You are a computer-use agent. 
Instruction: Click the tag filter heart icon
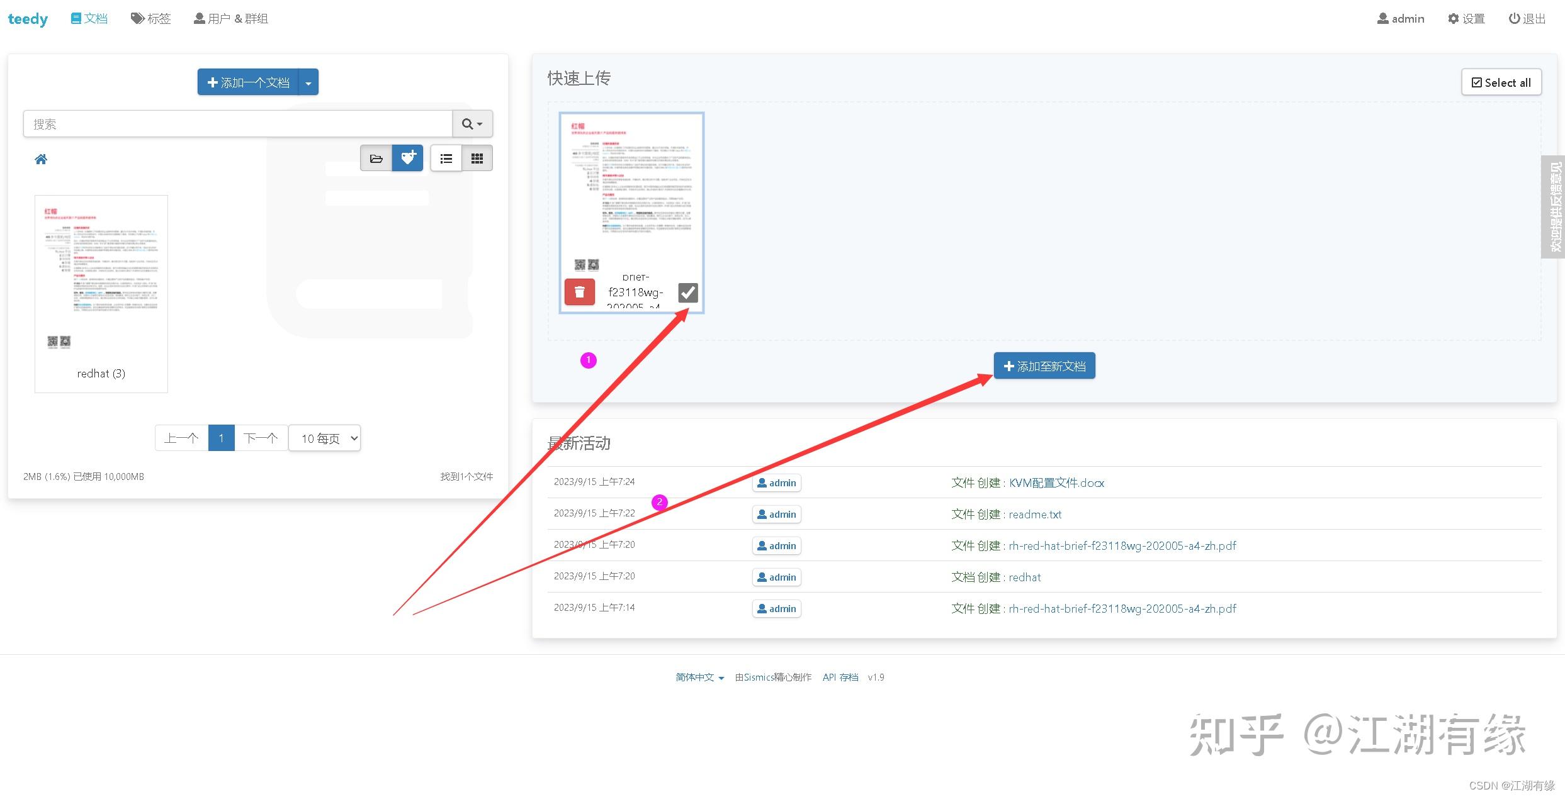(x=408, y=158)
